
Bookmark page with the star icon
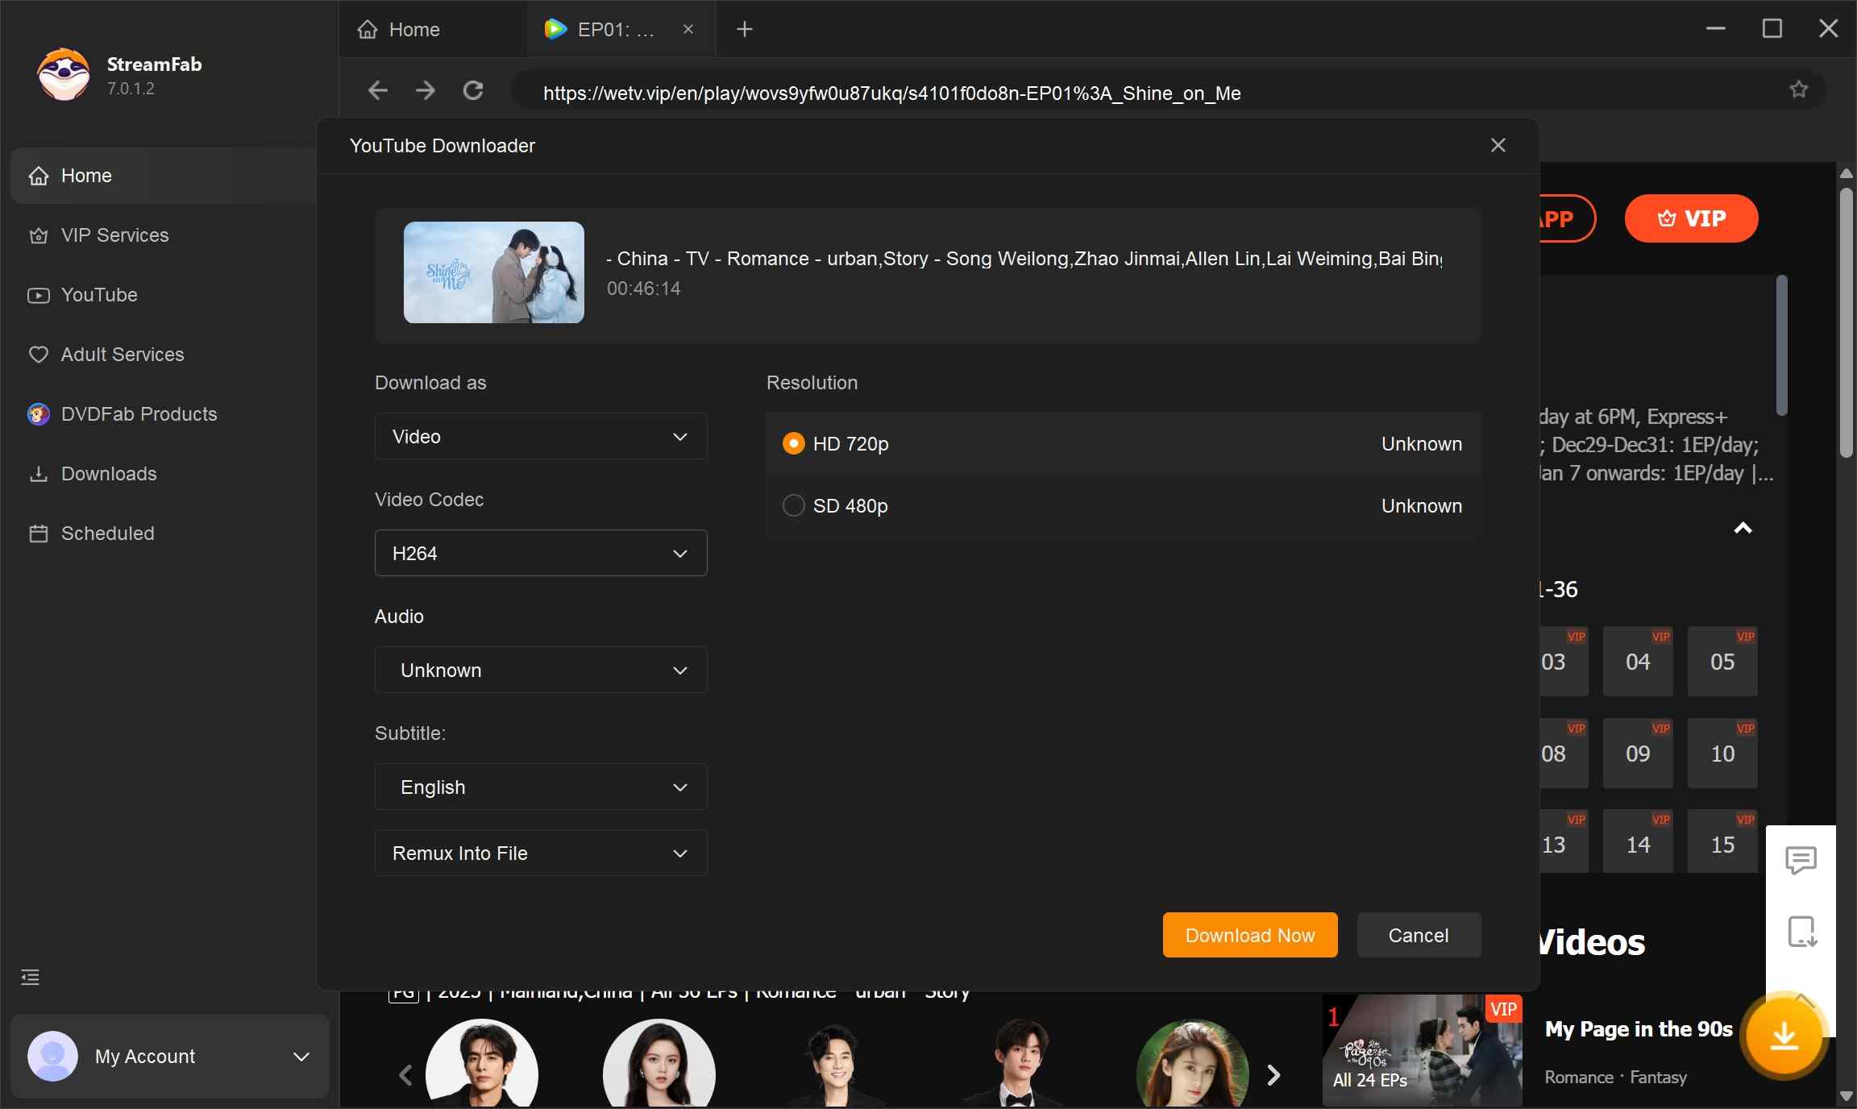[x=1798, y=89]
